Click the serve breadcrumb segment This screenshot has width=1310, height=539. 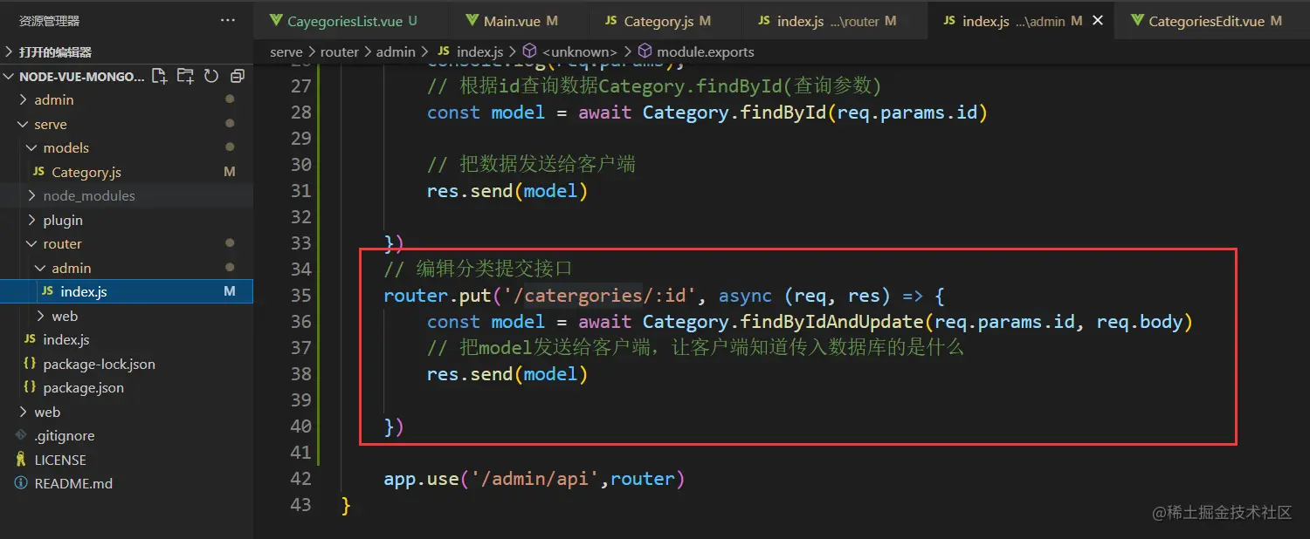click(x=286, y=52)
